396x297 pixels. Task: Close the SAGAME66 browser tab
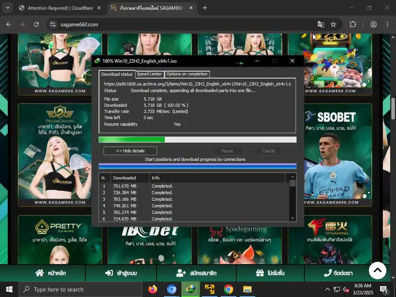pos(191,8)
